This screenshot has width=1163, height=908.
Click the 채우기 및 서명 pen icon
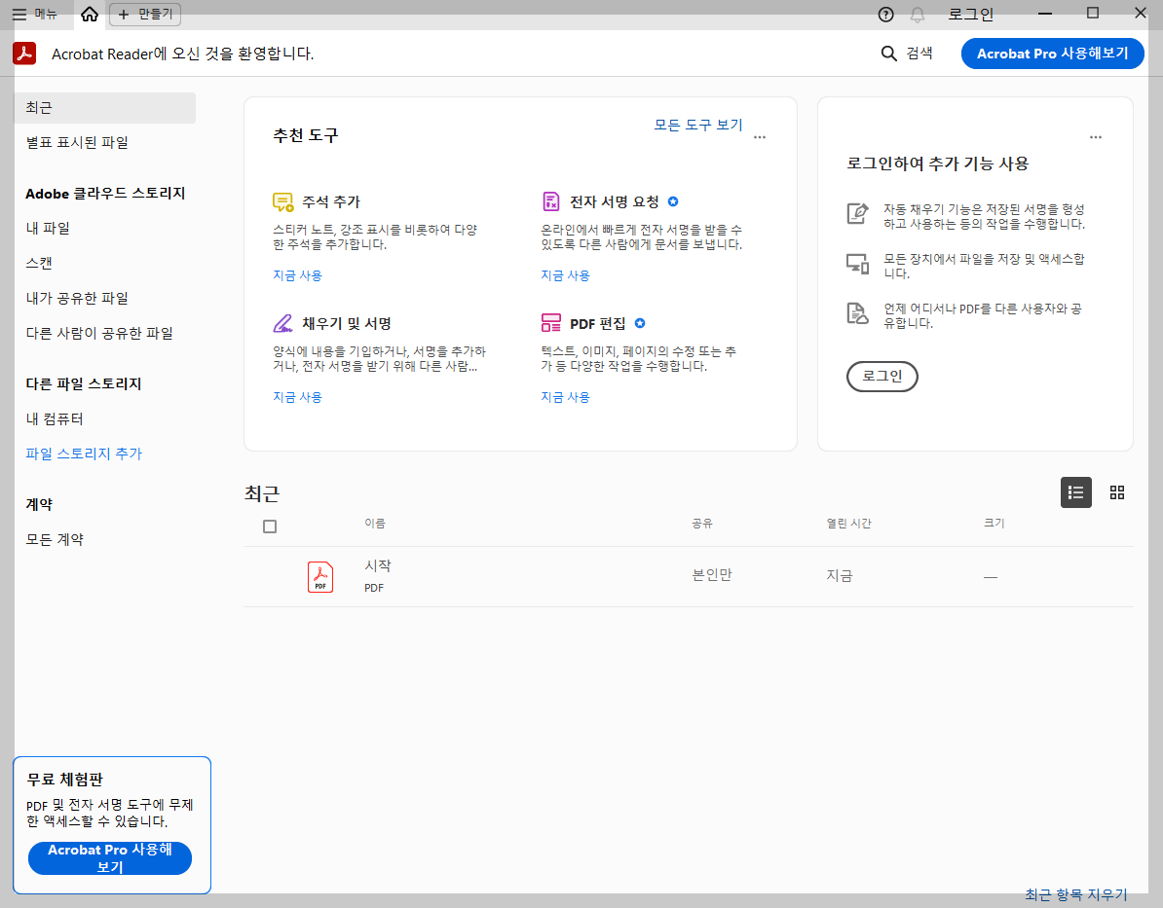[x=282, y=323]
